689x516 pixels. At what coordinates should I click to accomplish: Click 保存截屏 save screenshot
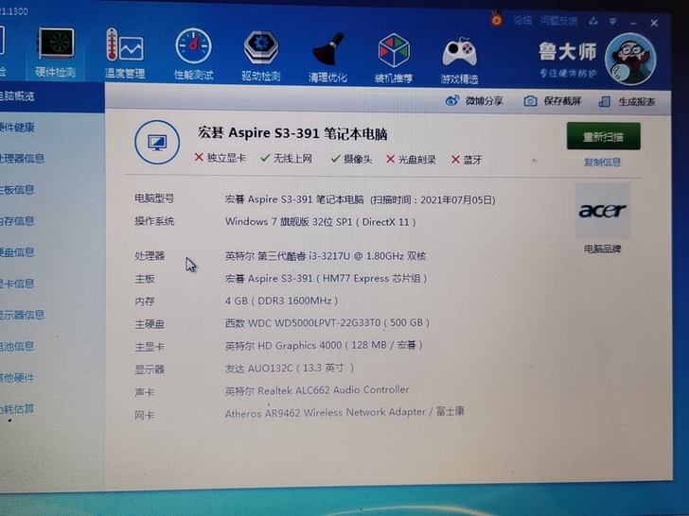[x=553, y=101]
